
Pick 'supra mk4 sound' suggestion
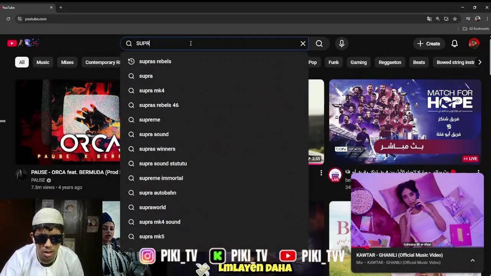(214, 222)
